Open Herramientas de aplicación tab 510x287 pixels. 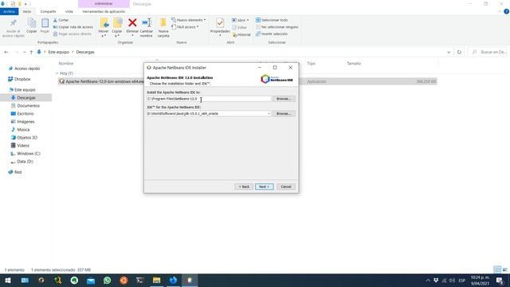pyautogui.click(x=104, y=11)
